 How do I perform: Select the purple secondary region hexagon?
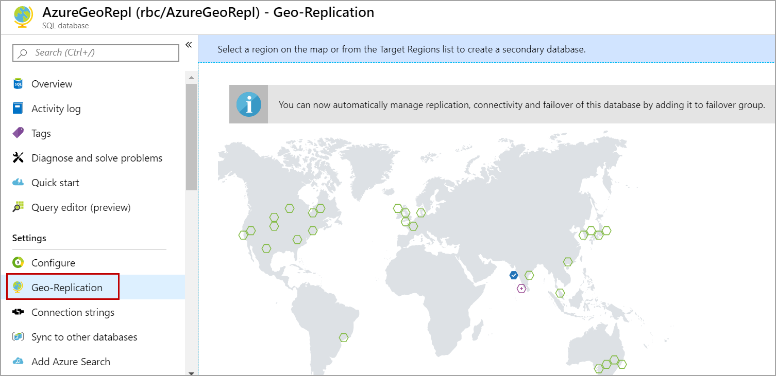(521, 289)
